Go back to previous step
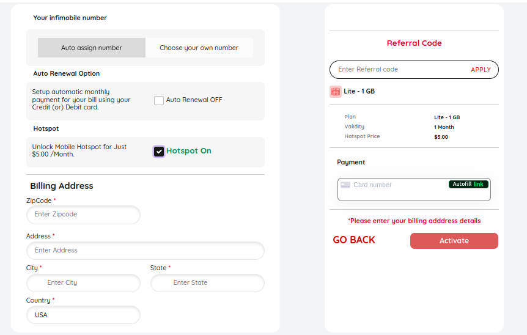The image size is (527, 335). [x=354, y=240]
